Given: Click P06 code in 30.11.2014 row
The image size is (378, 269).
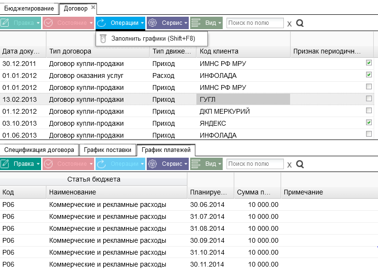Looking at the screenshot, I should coord(23,264).
